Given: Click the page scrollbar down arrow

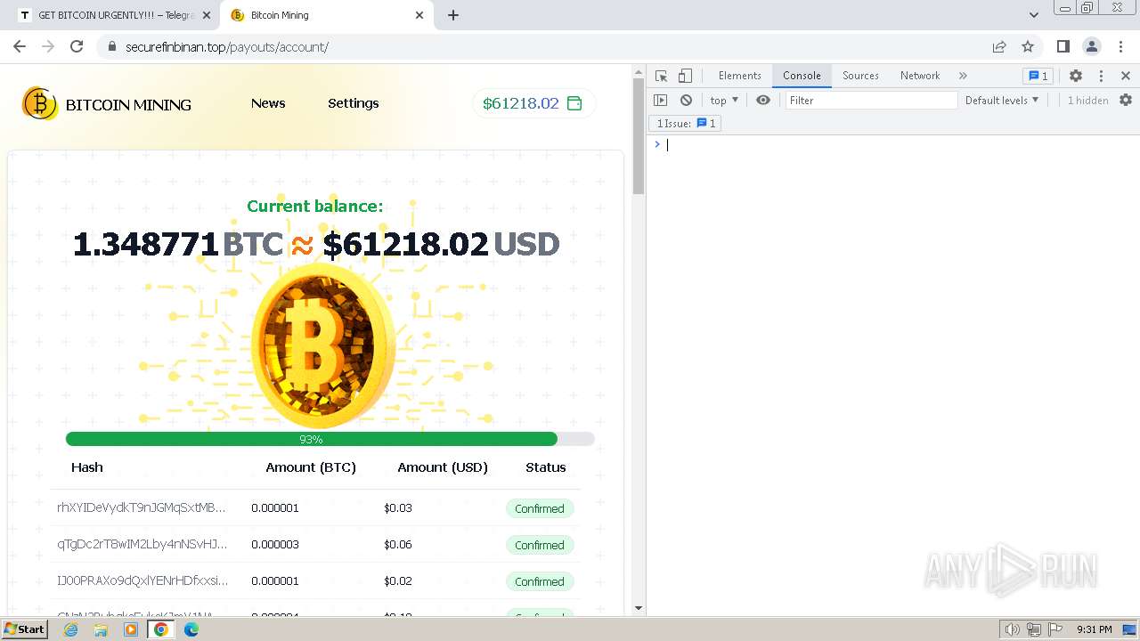Looking at the screenshot, I should click(x=638, y=608).
